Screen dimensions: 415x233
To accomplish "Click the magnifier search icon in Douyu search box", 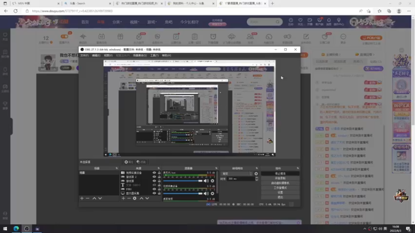I will (278, 22).
